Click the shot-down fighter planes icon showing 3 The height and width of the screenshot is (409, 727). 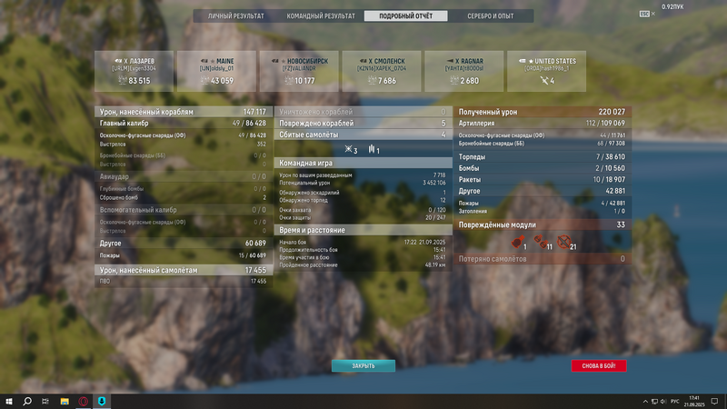(348, 149)
